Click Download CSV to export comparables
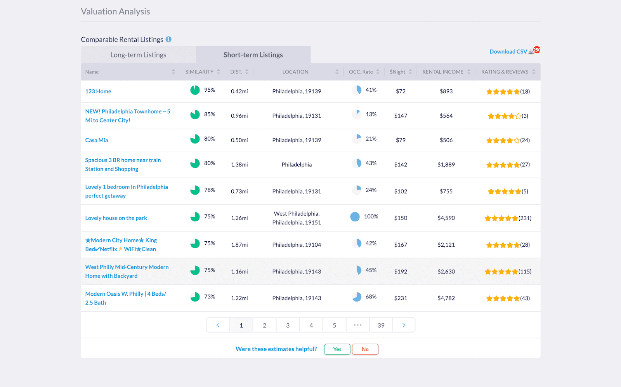Viewport: 621px width, 387px height. pos(508,51)
